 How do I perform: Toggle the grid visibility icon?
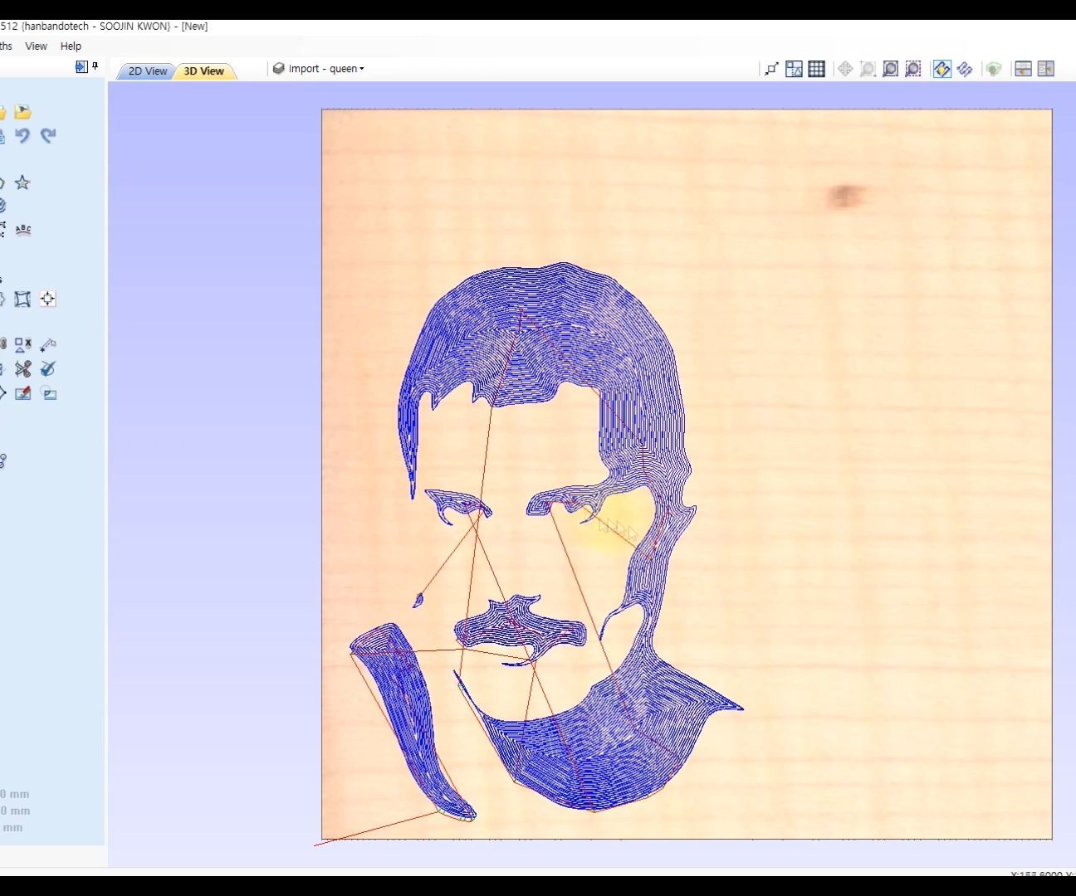pos(817,70)
